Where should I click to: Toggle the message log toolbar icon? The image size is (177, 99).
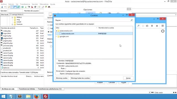pos(9,7)
